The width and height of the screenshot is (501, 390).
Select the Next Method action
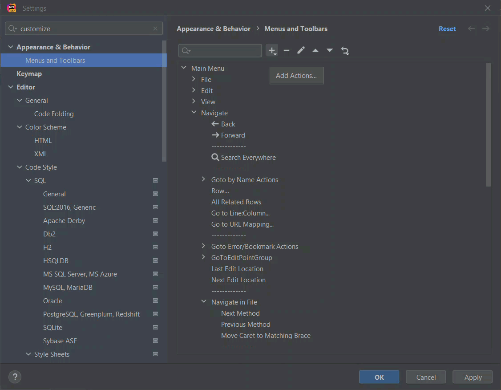(240, 313)
